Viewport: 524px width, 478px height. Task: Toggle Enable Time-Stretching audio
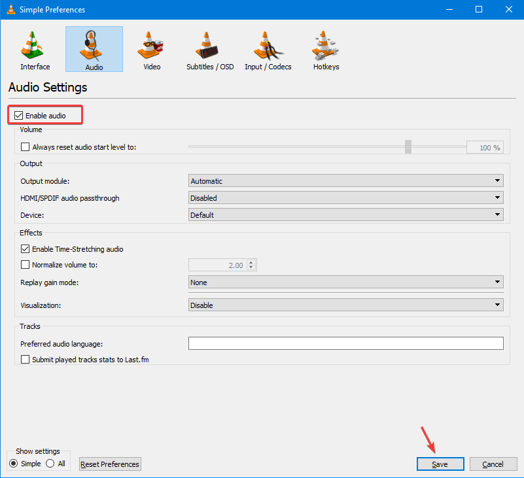tap(25, 249)
